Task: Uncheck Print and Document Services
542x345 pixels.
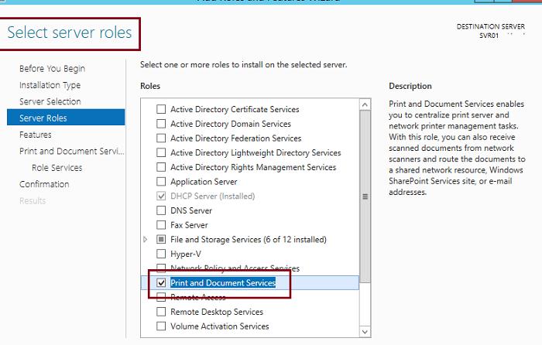Action: (x=161, y=283)
